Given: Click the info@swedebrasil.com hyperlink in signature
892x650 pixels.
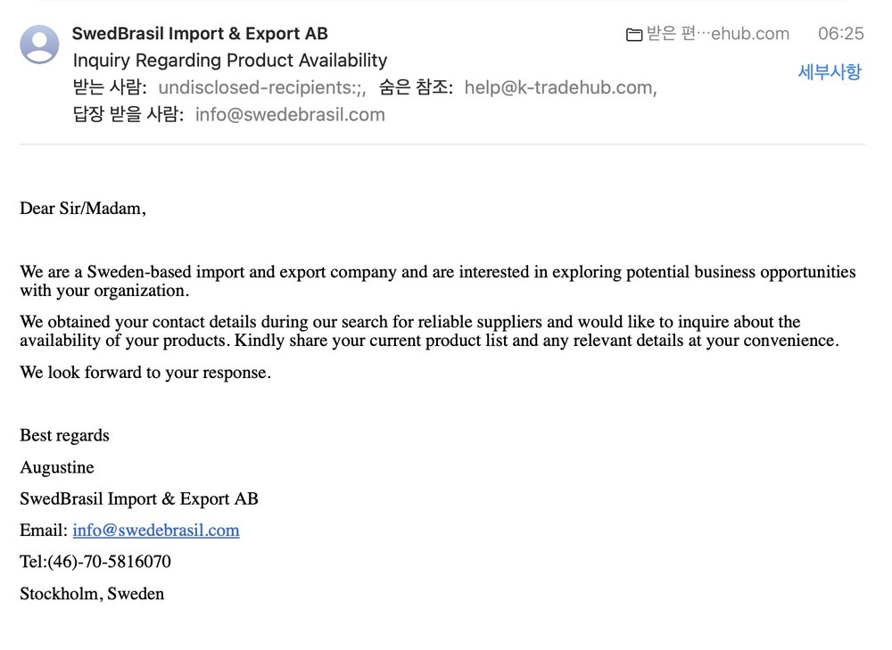Looking at the screenshot, I should [x=156, y=530].
